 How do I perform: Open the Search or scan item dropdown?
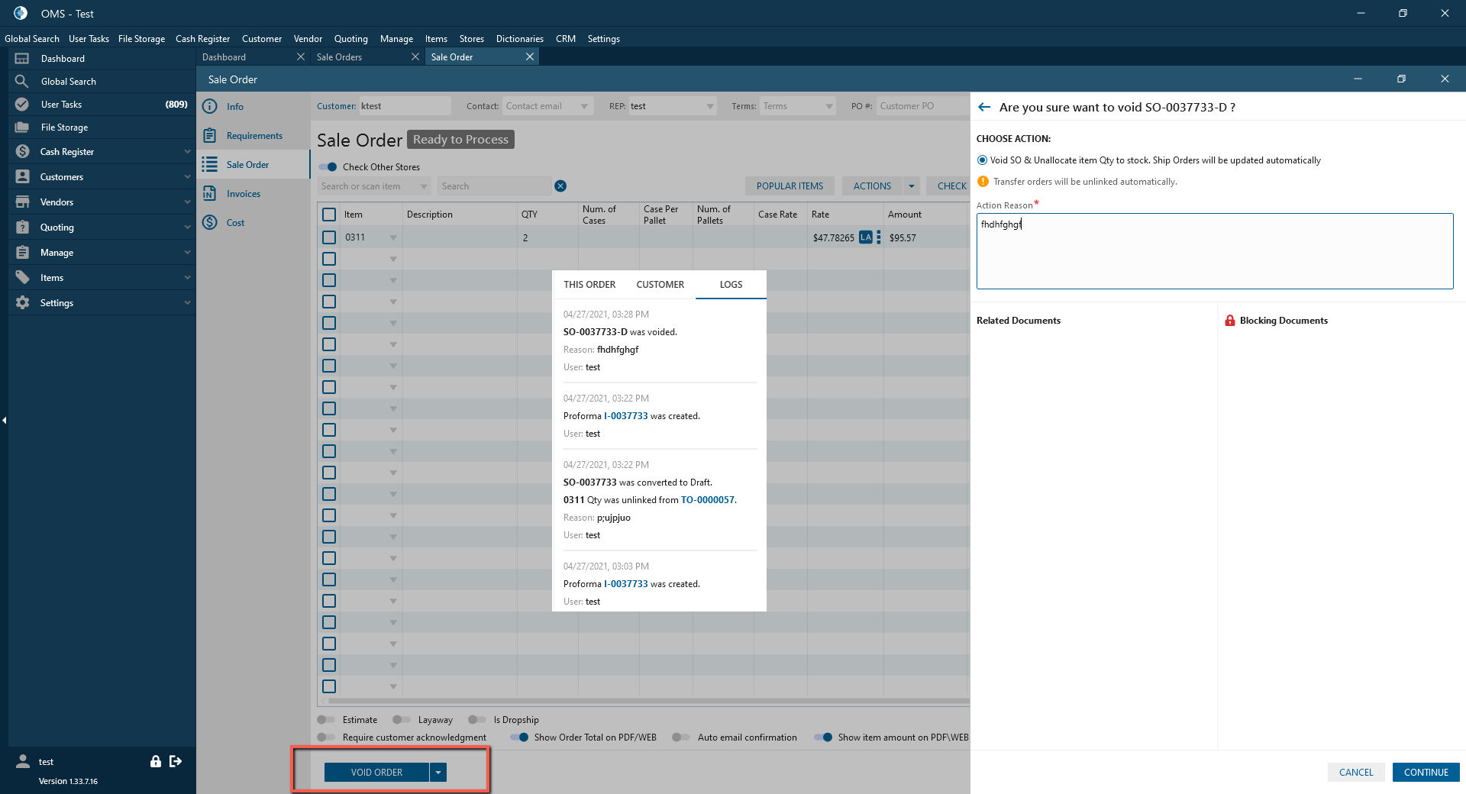[x=425, y=186]
